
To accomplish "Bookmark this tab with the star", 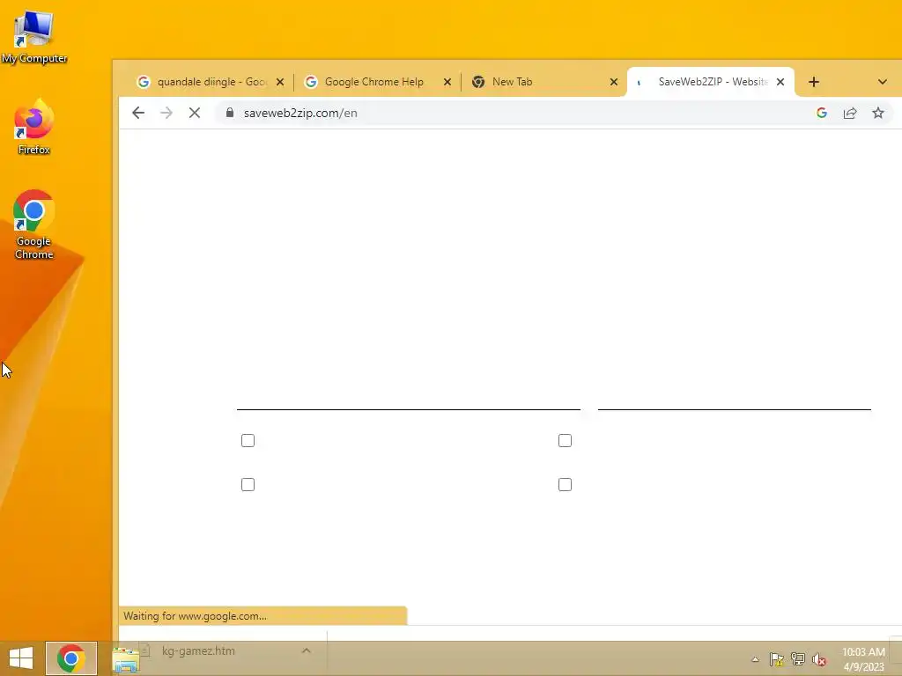I will point(878,114).
